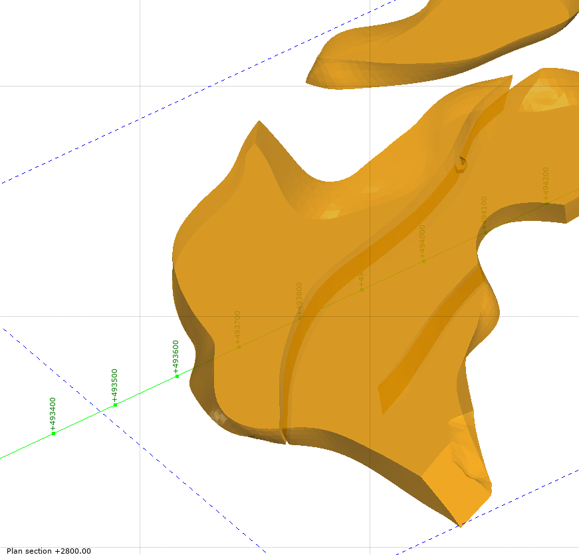Click the light faceted patch on lower-left mesh edge
Viewport: 579px width, 555px height.
coord(219,417)
